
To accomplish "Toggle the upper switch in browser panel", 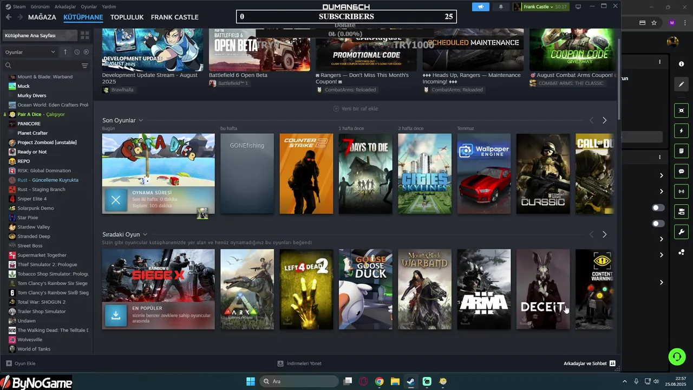I will point(658,207).
